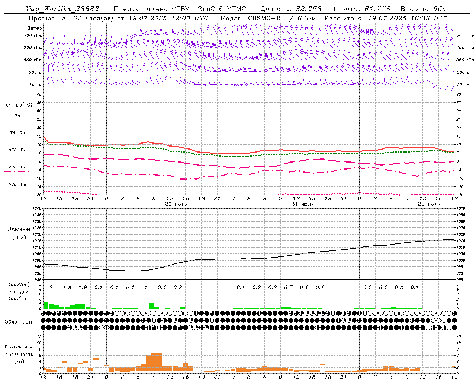Click the Давление panel label
Screen dimensions: 476x380
click(19, 229)
